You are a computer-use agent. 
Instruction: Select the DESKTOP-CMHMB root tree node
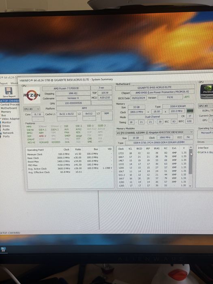[x=10, y=101]
